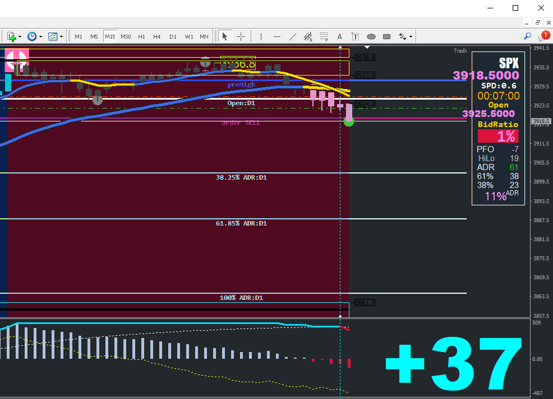Switch to the M30 timeframe
This screenshot has width=553, height=399.
pyautogui.click(x=126, y=36)
